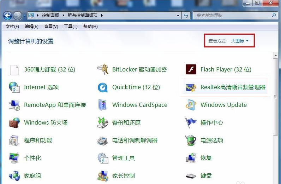Open the 程序和功能 link
This screenshot has width=281, height=184.
click(x=38, y=140)
